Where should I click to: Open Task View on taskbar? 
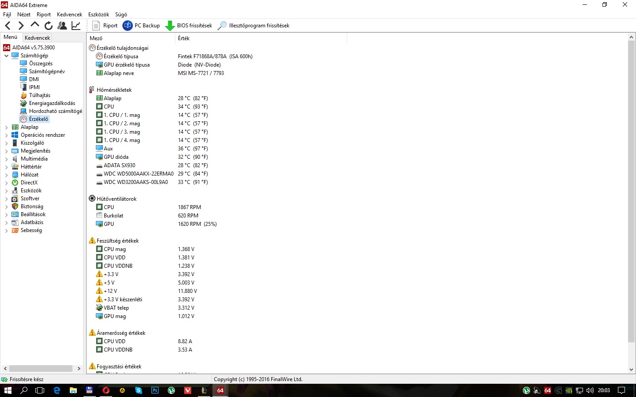click(40, 390)
